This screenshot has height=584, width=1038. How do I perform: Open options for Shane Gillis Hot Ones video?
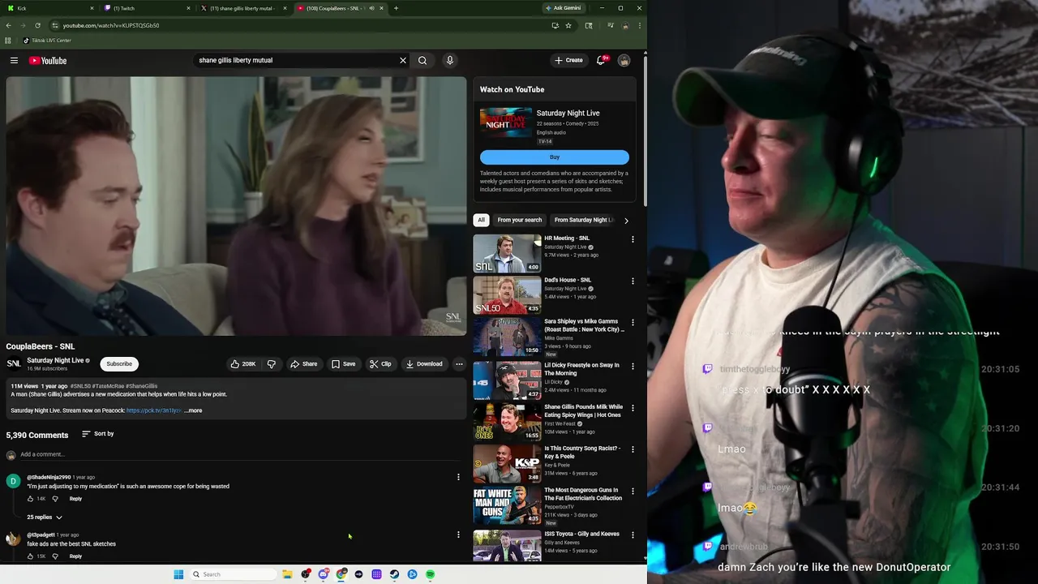point(633,408)
